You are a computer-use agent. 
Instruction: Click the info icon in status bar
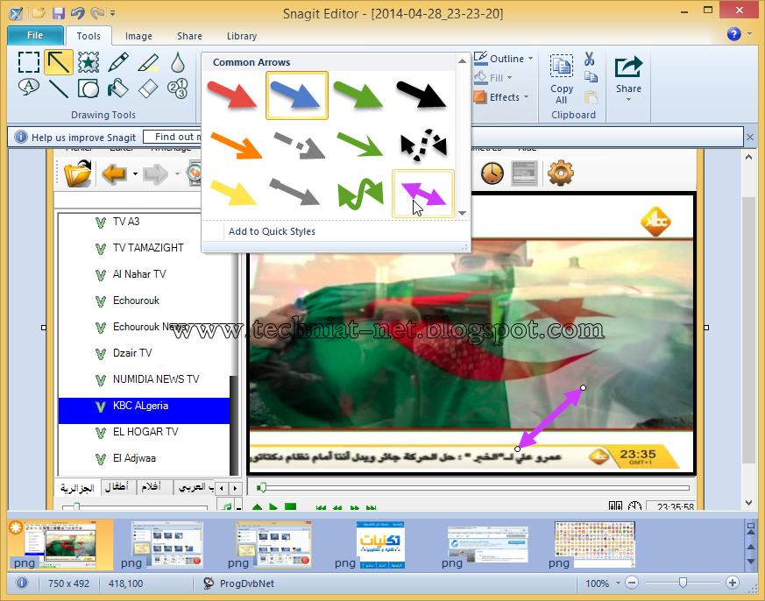click(x=22, y=583)
